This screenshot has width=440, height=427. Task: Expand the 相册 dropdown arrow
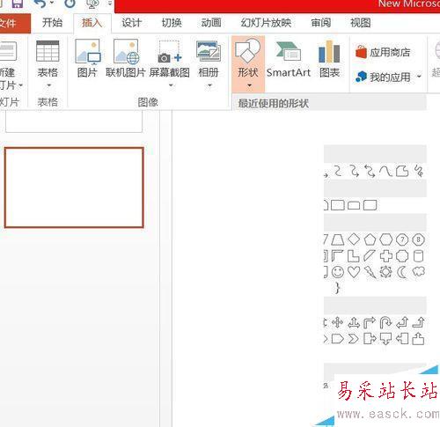pos(209,85)
